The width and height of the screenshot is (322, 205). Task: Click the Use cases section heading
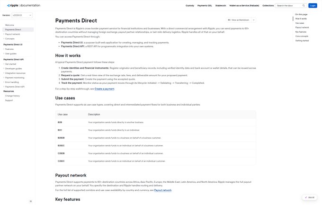[x=65, y=98]
